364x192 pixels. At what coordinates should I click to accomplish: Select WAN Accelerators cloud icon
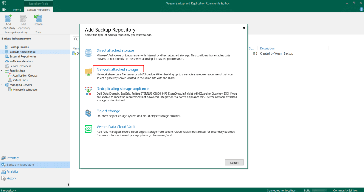(7, 61)
